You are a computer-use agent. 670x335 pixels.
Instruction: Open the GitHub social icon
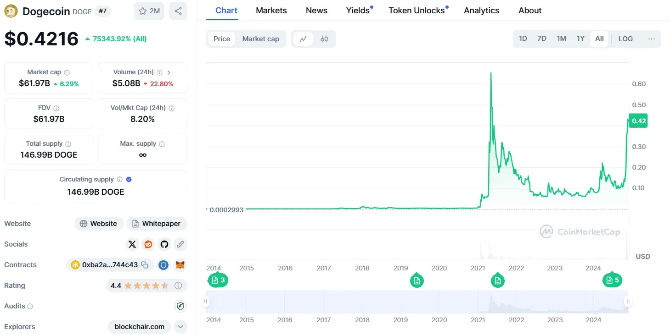(x=164, y=244)
